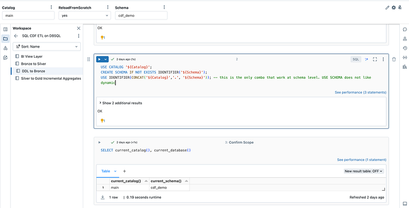
Task: Add a new visualization tab with plus
Action: [x=124, y=171]
